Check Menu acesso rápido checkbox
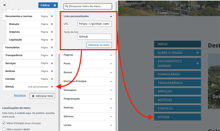Screen dimensions: 220x131 (x=4, y=129)
